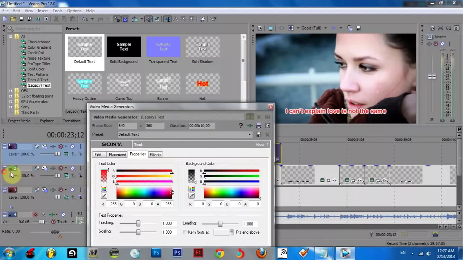Open the Insert menu
The height and width of the screenshot is (260, 463).
[x=43, y=11]
